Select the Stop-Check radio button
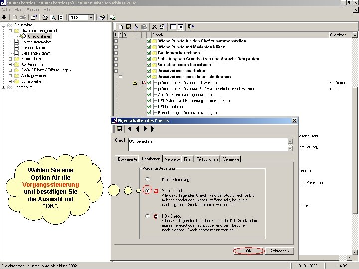Viewport: 359px width, 269px height. point(147,190)
